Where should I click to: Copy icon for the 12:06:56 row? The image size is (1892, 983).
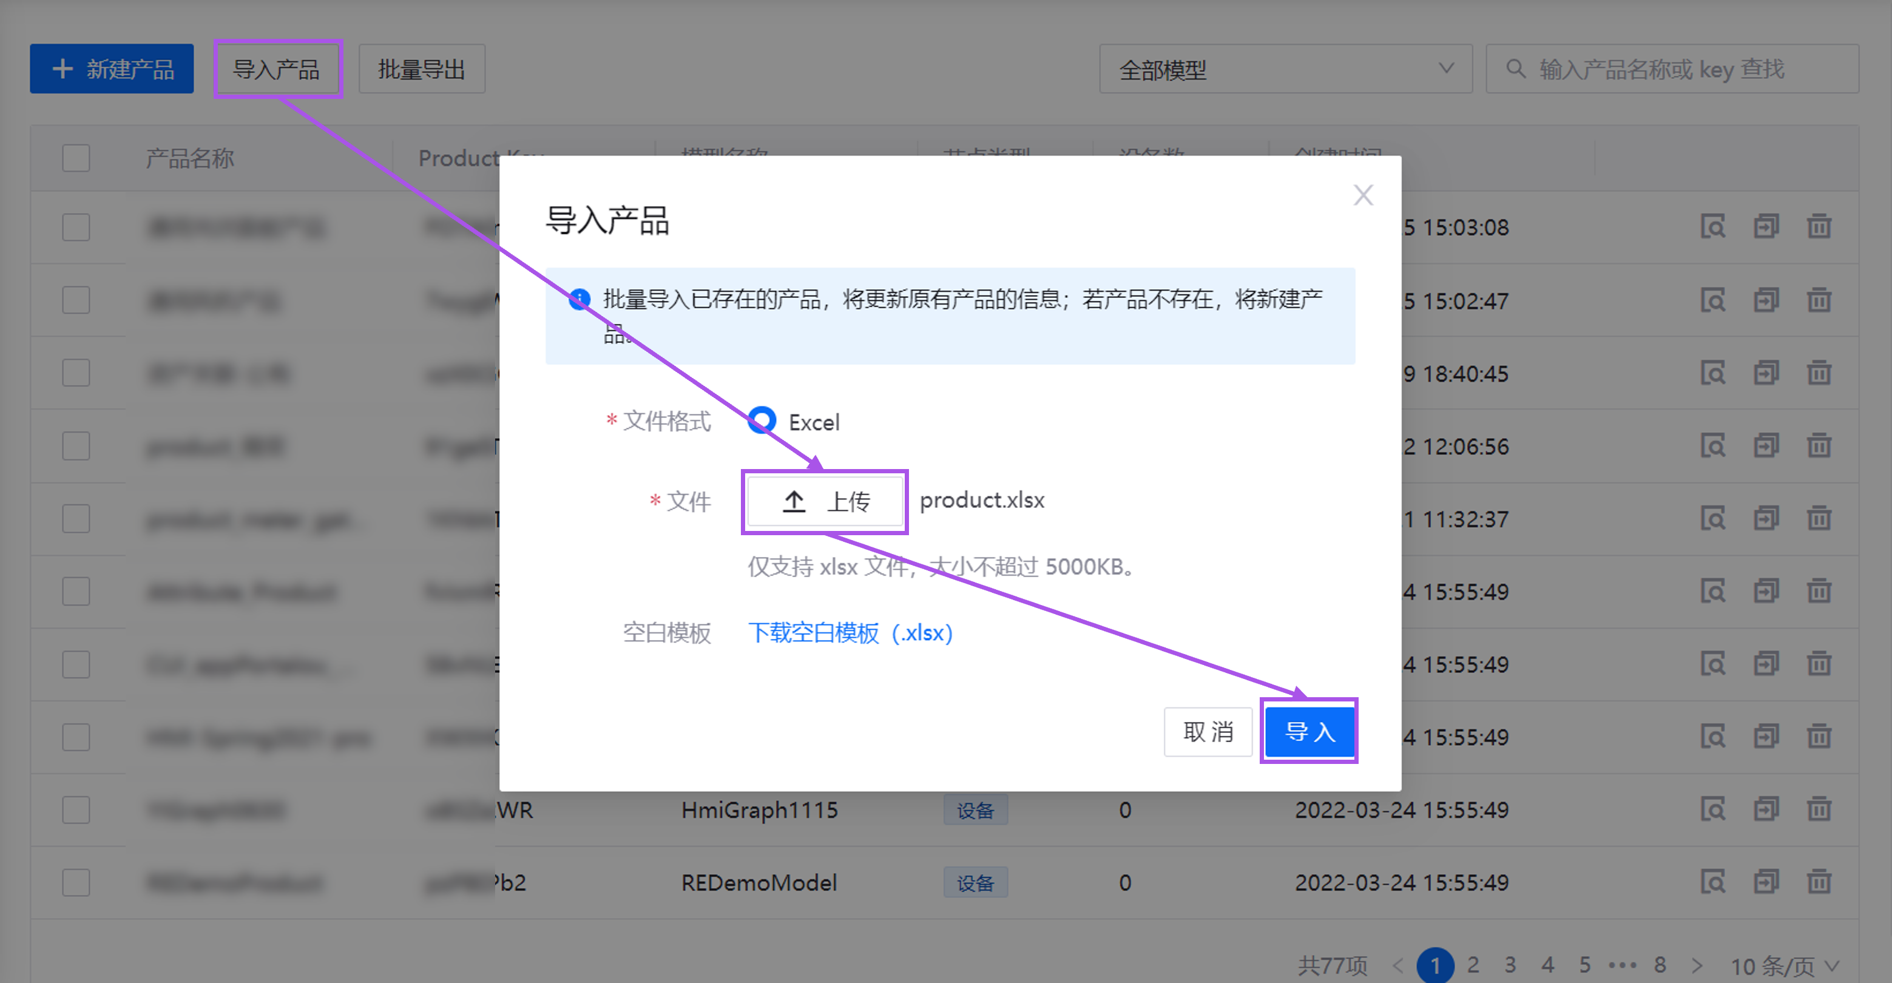pos(1766,445)
